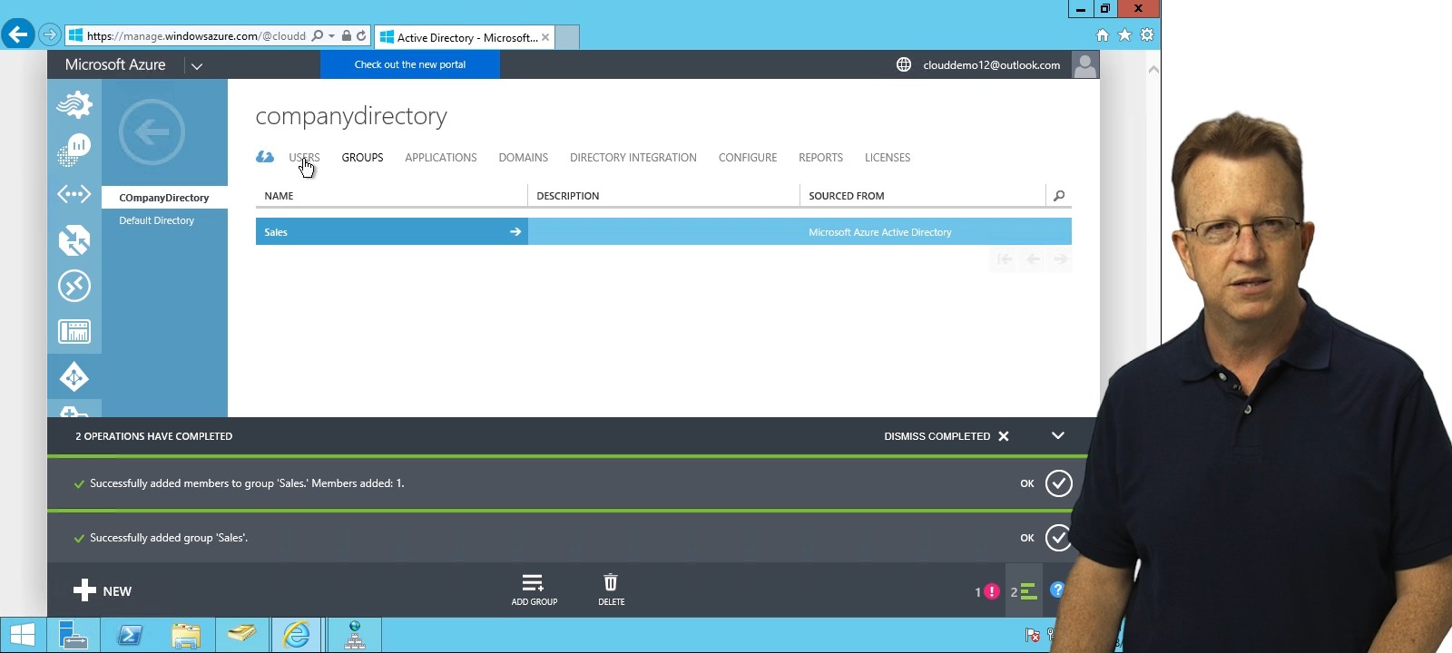The width and height of the screenshot is (1452, 653).
Task: Click the Microsoft Azure logo text
Action: tap(115, 64)
